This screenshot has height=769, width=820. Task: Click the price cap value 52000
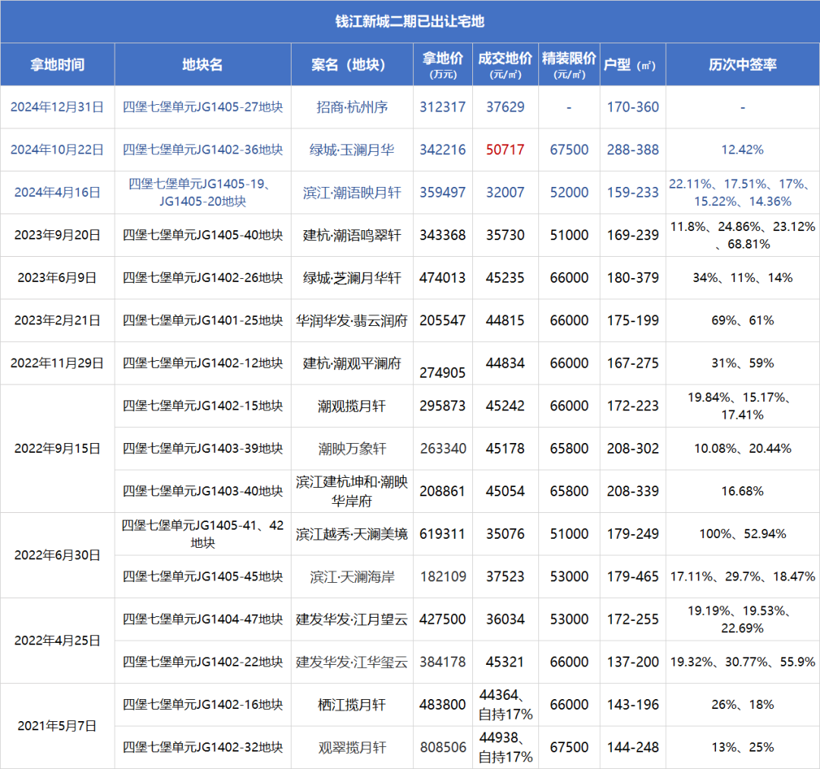coord(569,193)
